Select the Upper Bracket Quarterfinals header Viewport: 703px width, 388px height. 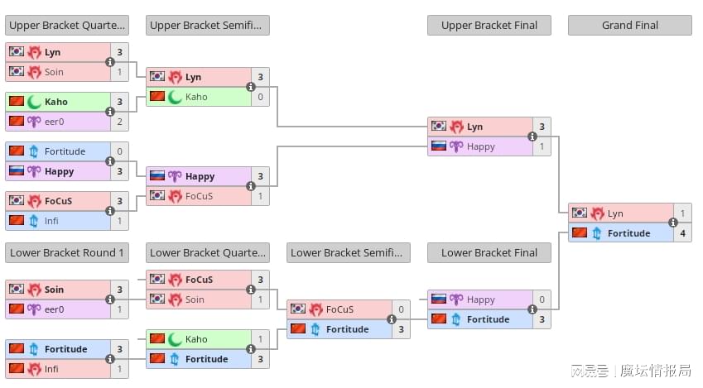67,25
